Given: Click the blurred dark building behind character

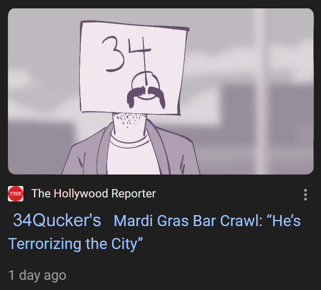Looking at the screenshot, I should coord(266,115).
